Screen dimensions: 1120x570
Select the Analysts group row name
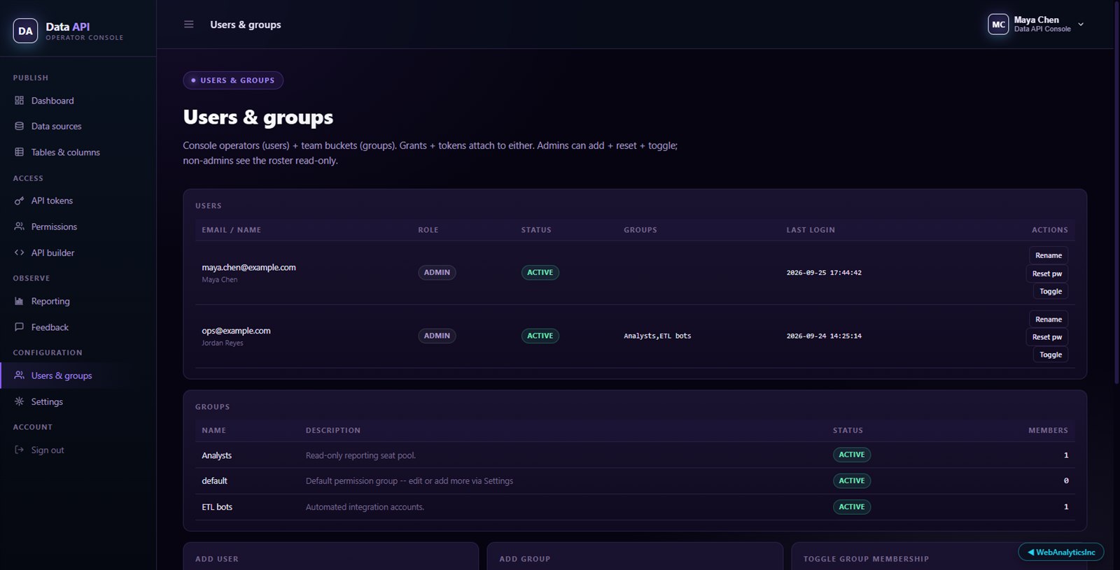[216, 455]
